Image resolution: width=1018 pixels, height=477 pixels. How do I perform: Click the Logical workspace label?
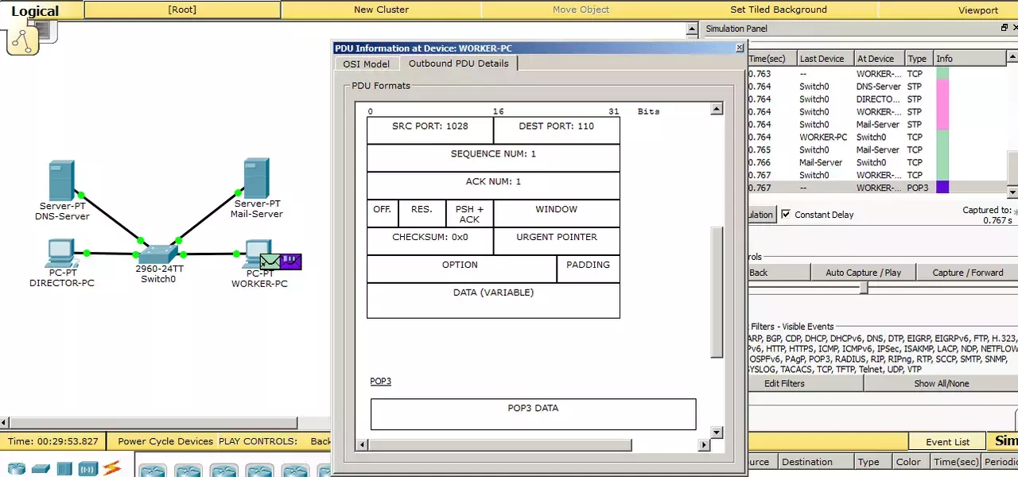click(35, 11)
